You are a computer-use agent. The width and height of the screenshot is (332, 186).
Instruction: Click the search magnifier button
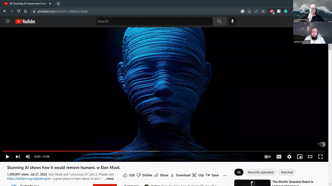coord(219,21)
